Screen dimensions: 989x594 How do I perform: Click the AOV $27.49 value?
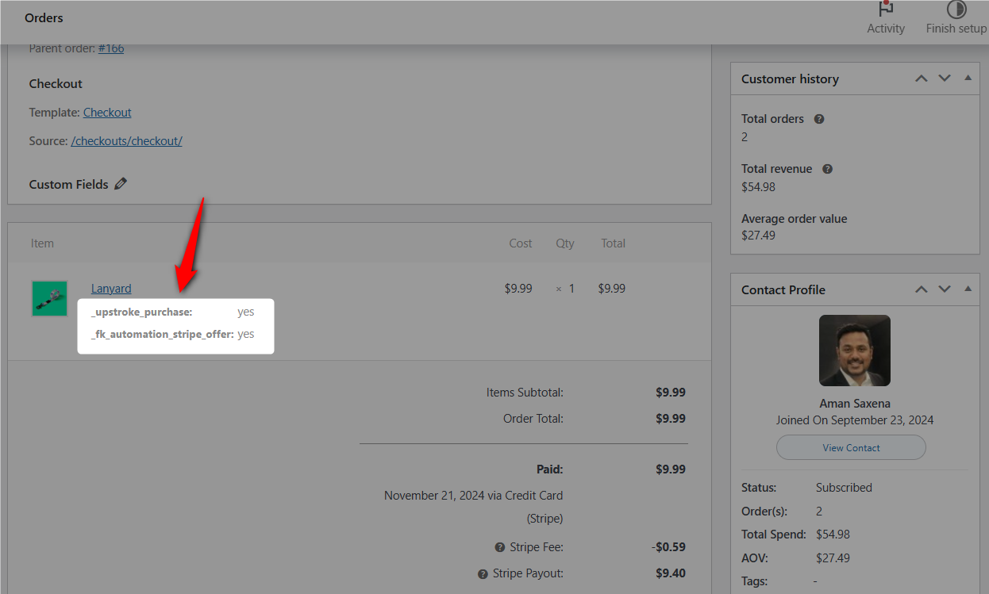833,558
